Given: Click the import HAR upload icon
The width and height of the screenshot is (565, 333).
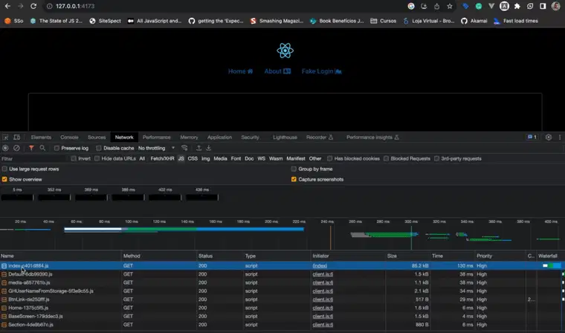Looking at the screenshot, I should coord(198,148).
